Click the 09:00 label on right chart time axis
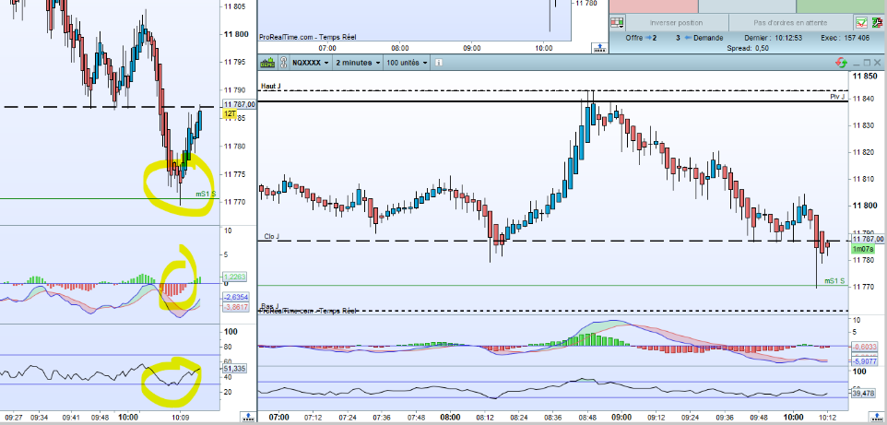The width and height of the screenshot is (887, 425). tap(621, 417)
